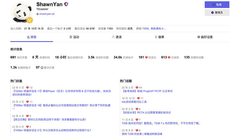Click the ShawnYan username heading
242x136 pixels.
49,4
